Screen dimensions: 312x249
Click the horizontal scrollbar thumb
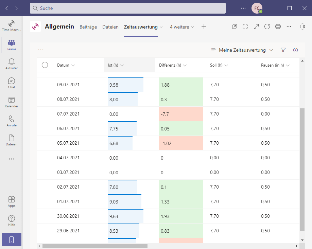95,246
